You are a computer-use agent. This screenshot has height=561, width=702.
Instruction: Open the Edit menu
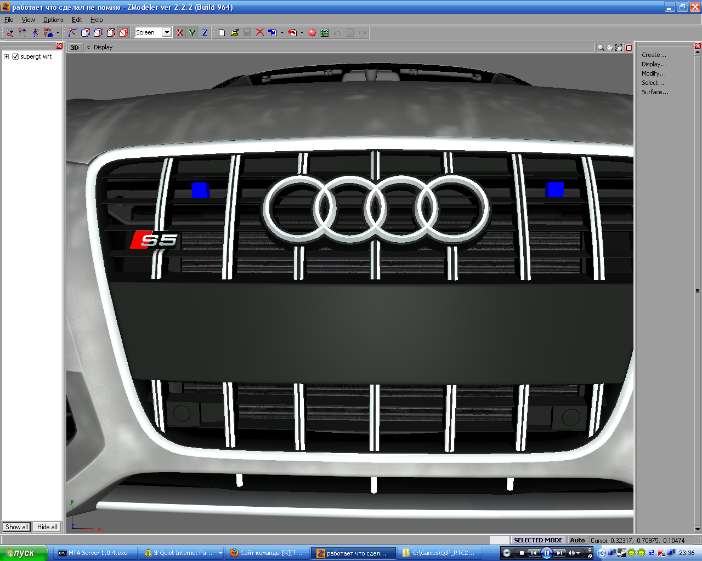(x=77, y=20)
